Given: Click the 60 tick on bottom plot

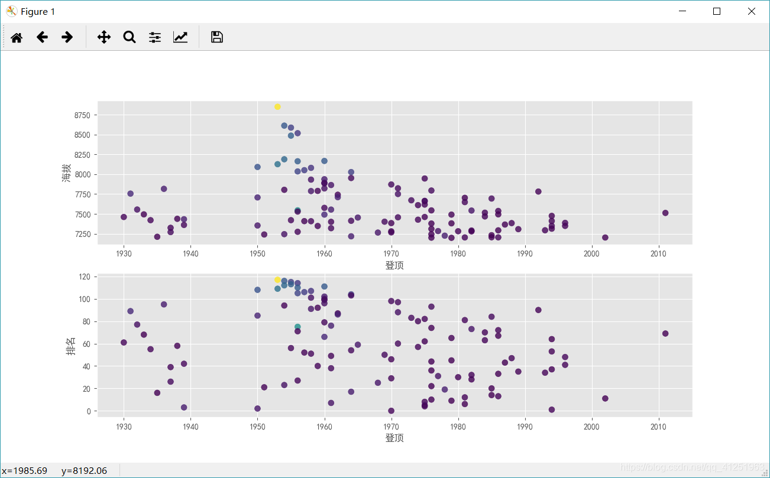Looking at the screenshot, I should [x=87, y=344].
